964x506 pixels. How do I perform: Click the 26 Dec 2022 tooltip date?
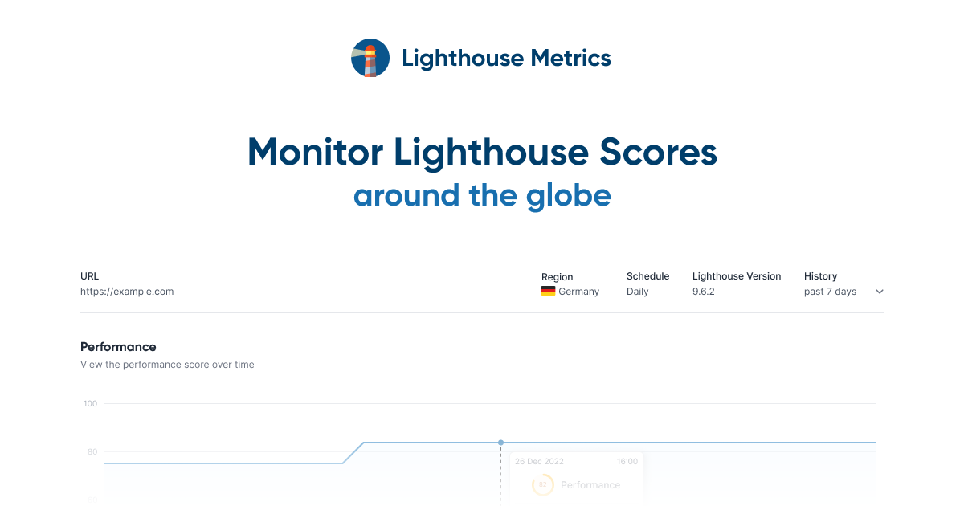539,462
